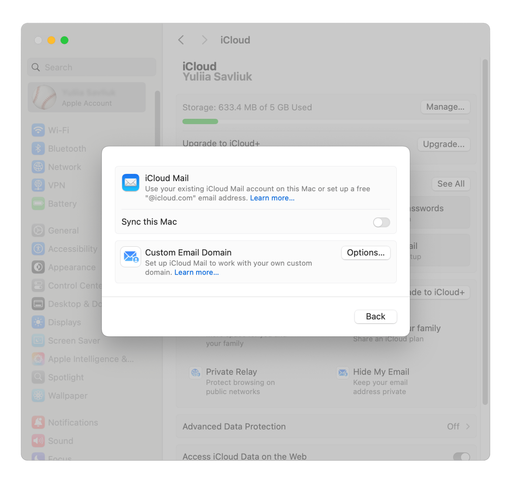Open Bluetooth icon in sidebar
The image size is (509, 490).
click(x=38, y=148)
